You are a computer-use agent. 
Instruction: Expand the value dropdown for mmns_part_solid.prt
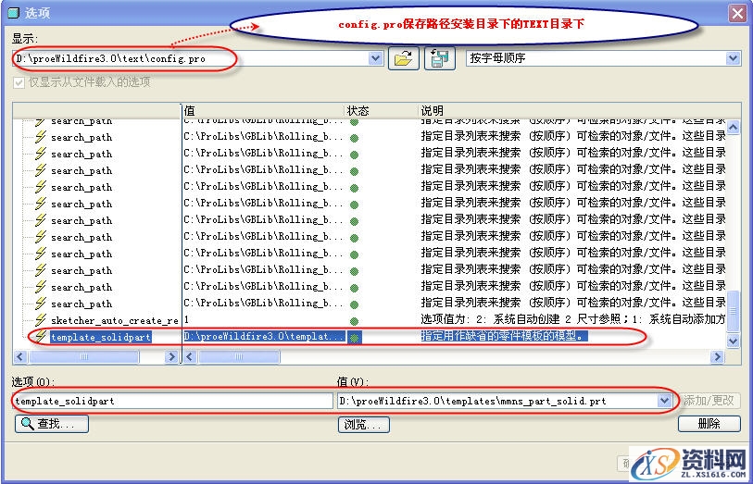pos(664,401)
